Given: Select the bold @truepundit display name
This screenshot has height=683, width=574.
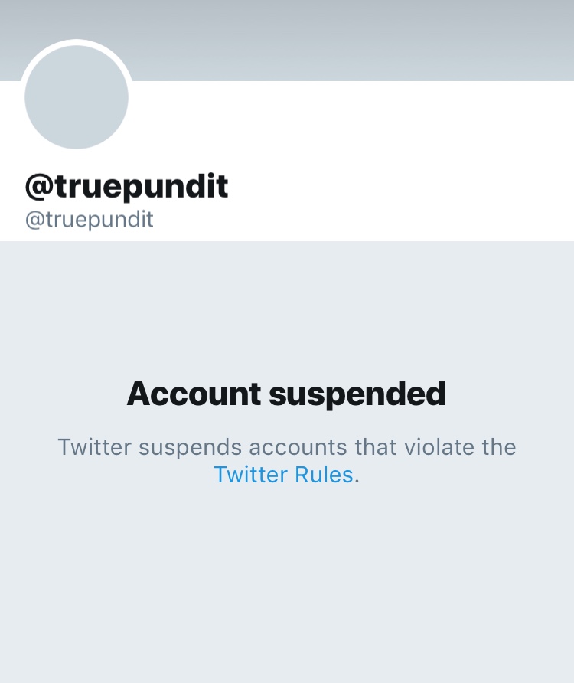Looking at the screenshot, I should pyautogui.click(x=127, y=186).
